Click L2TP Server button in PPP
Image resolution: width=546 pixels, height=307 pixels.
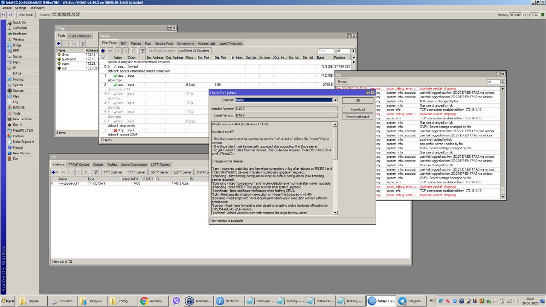pyautogui.click(x=183, y=172)
